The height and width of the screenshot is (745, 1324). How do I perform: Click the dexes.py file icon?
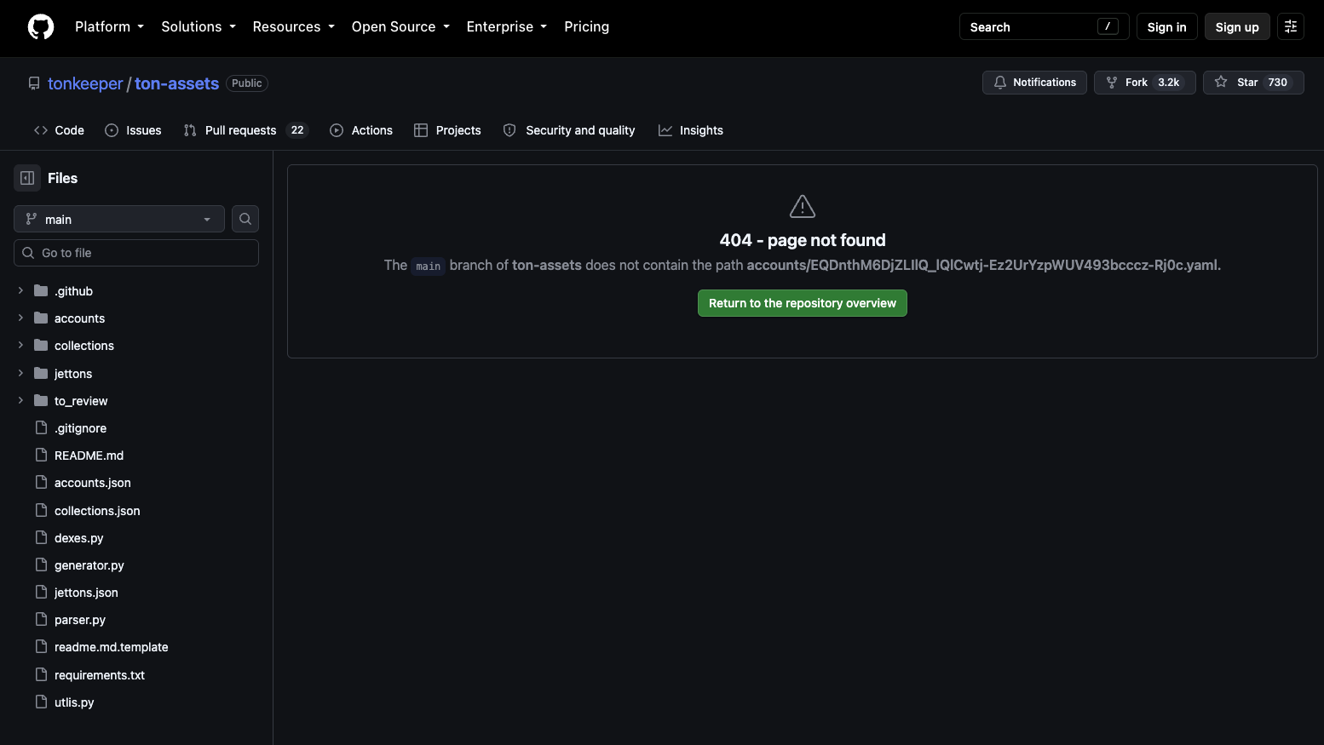[x=41, y=537]
